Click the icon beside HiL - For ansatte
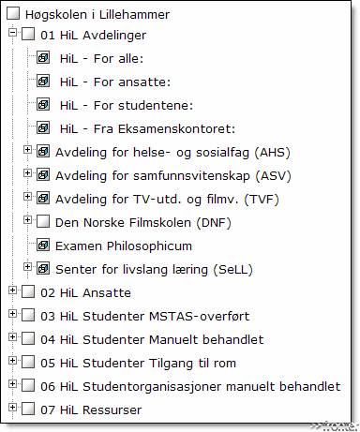Screen dimensions: 360x432 43,82
